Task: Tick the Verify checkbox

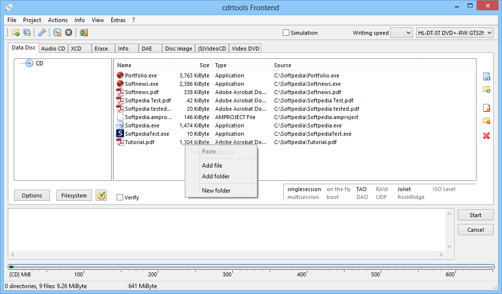Action: pos(120,197)
